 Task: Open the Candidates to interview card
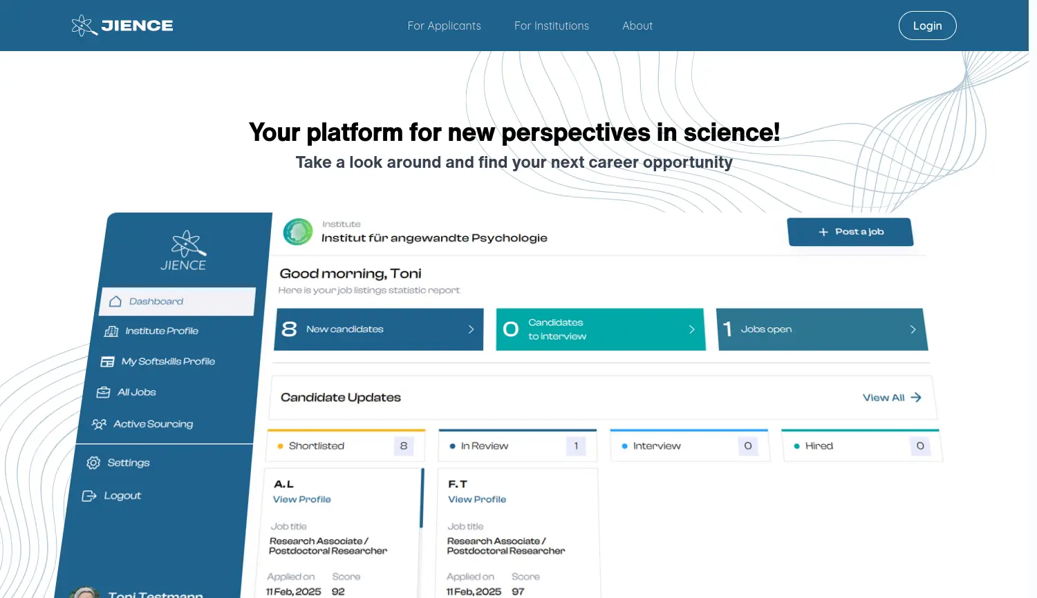[601, 329]
